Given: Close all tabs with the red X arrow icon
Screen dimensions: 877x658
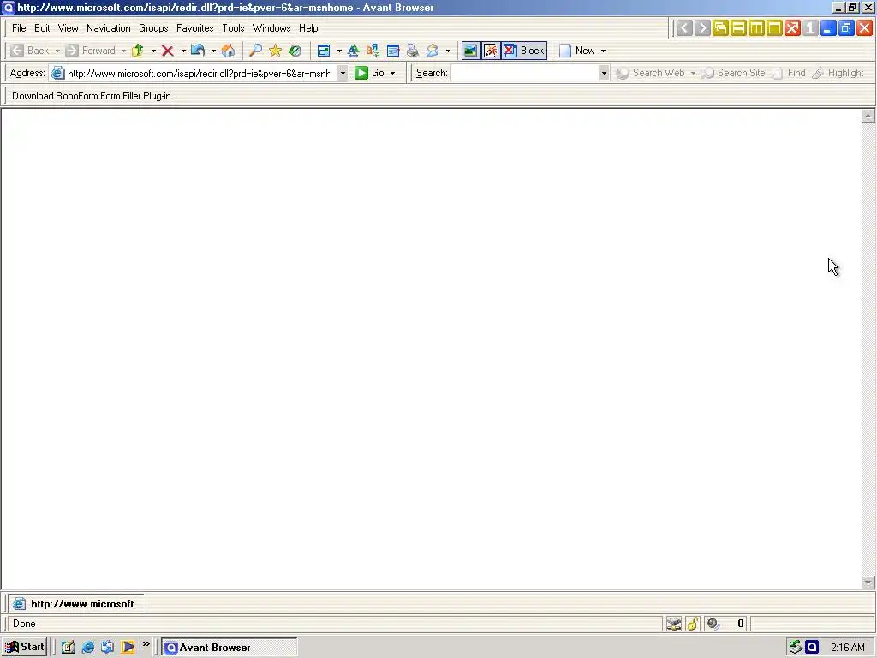Looking at the screenshot, I should [x=792, y=28].
